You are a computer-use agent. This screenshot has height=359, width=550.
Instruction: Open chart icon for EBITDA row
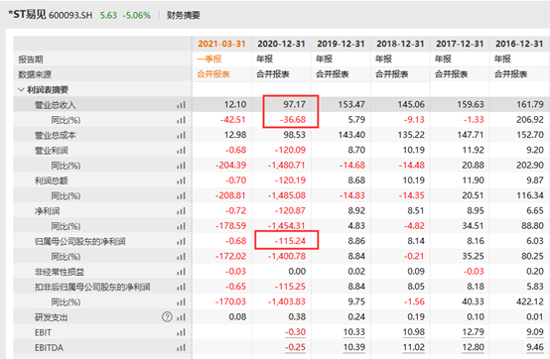(181, 348)
